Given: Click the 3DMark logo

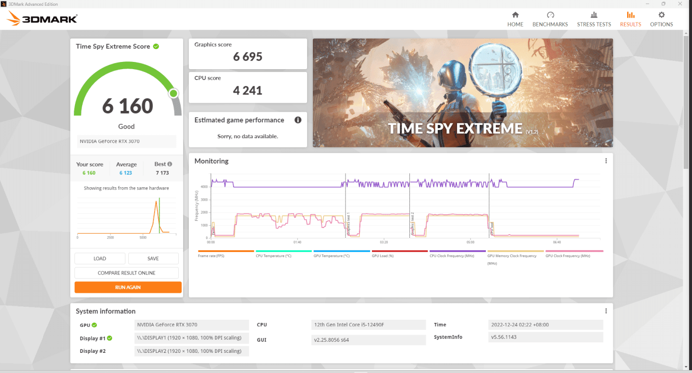Looking at the screenshot, I should click(42, 19).
